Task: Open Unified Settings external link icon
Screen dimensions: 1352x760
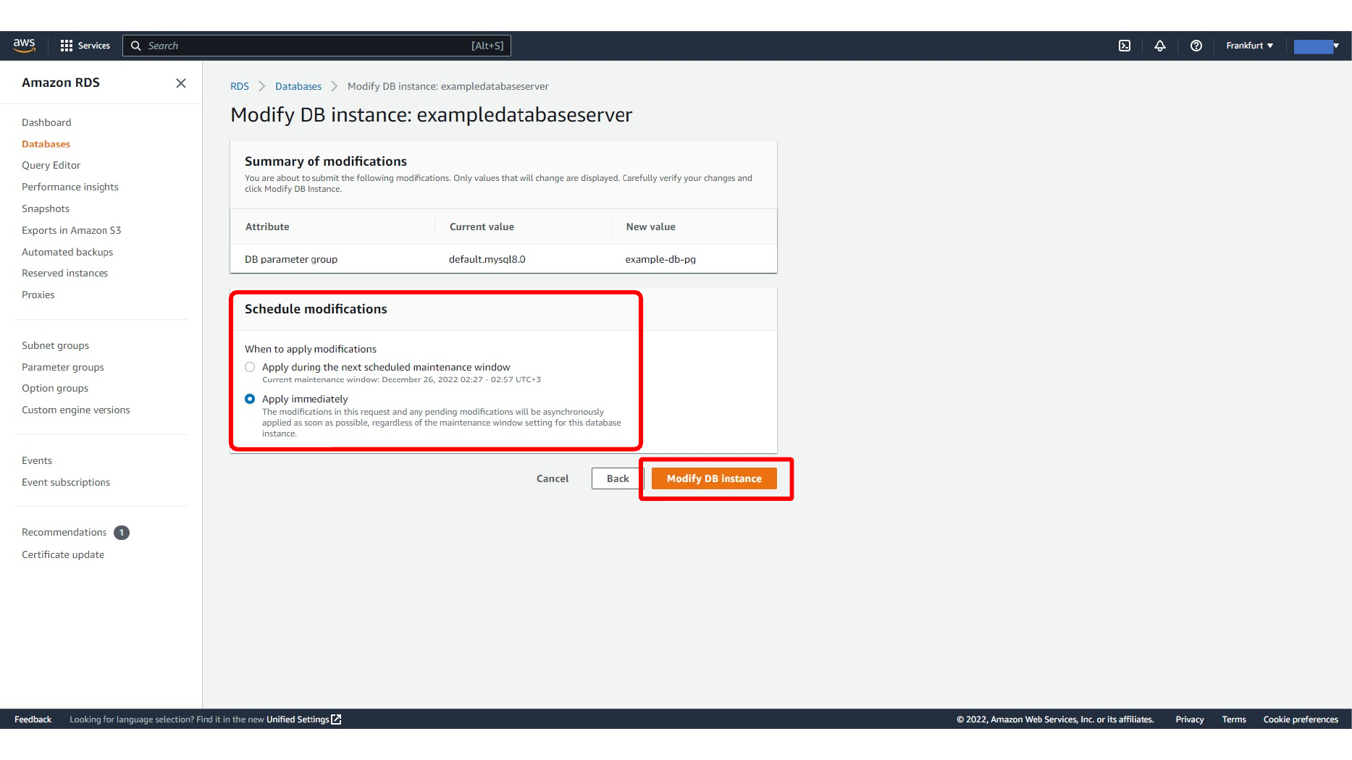Action: tap(336, 719)
